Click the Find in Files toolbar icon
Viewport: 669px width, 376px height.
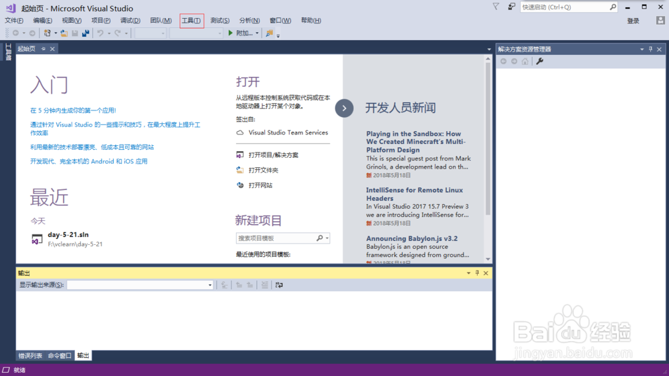[269, 33]
